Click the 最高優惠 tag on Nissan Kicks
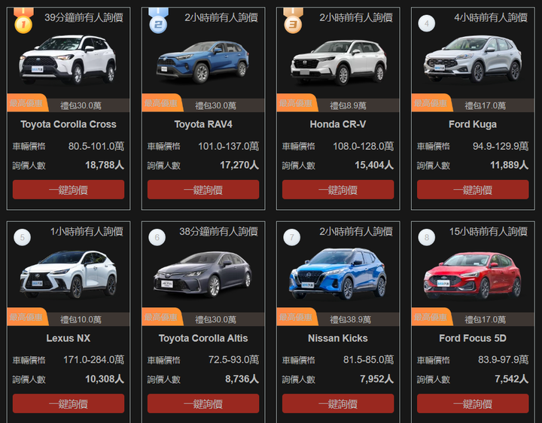The height and width of the screenshot is (423, 542). click(297, 317)
